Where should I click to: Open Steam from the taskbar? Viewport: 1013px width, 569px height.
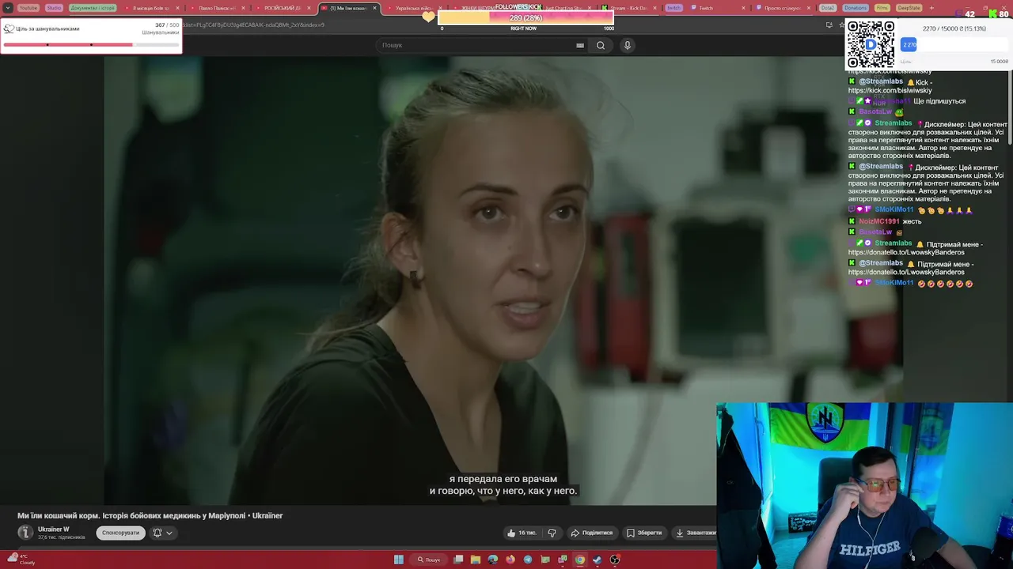[x=598, y=560]
